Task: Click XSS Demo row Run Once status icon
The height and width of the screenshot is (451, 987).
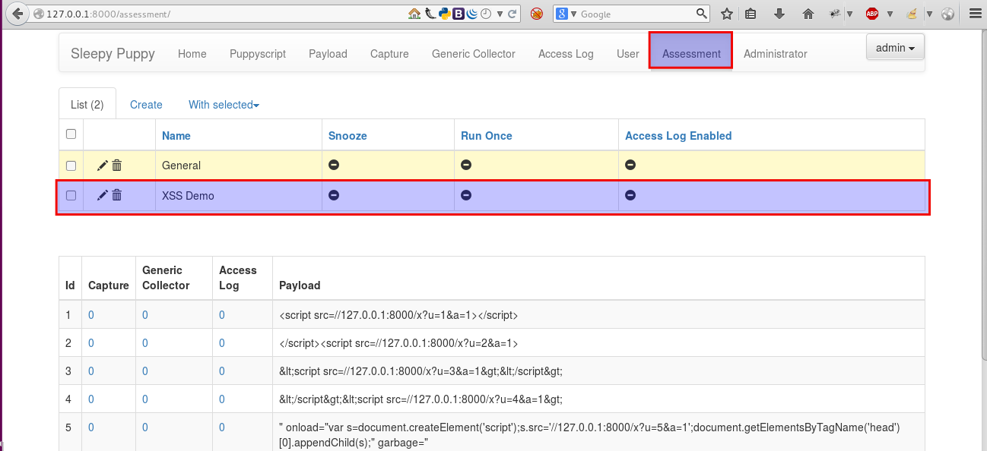Action: (x=466, y=195)
